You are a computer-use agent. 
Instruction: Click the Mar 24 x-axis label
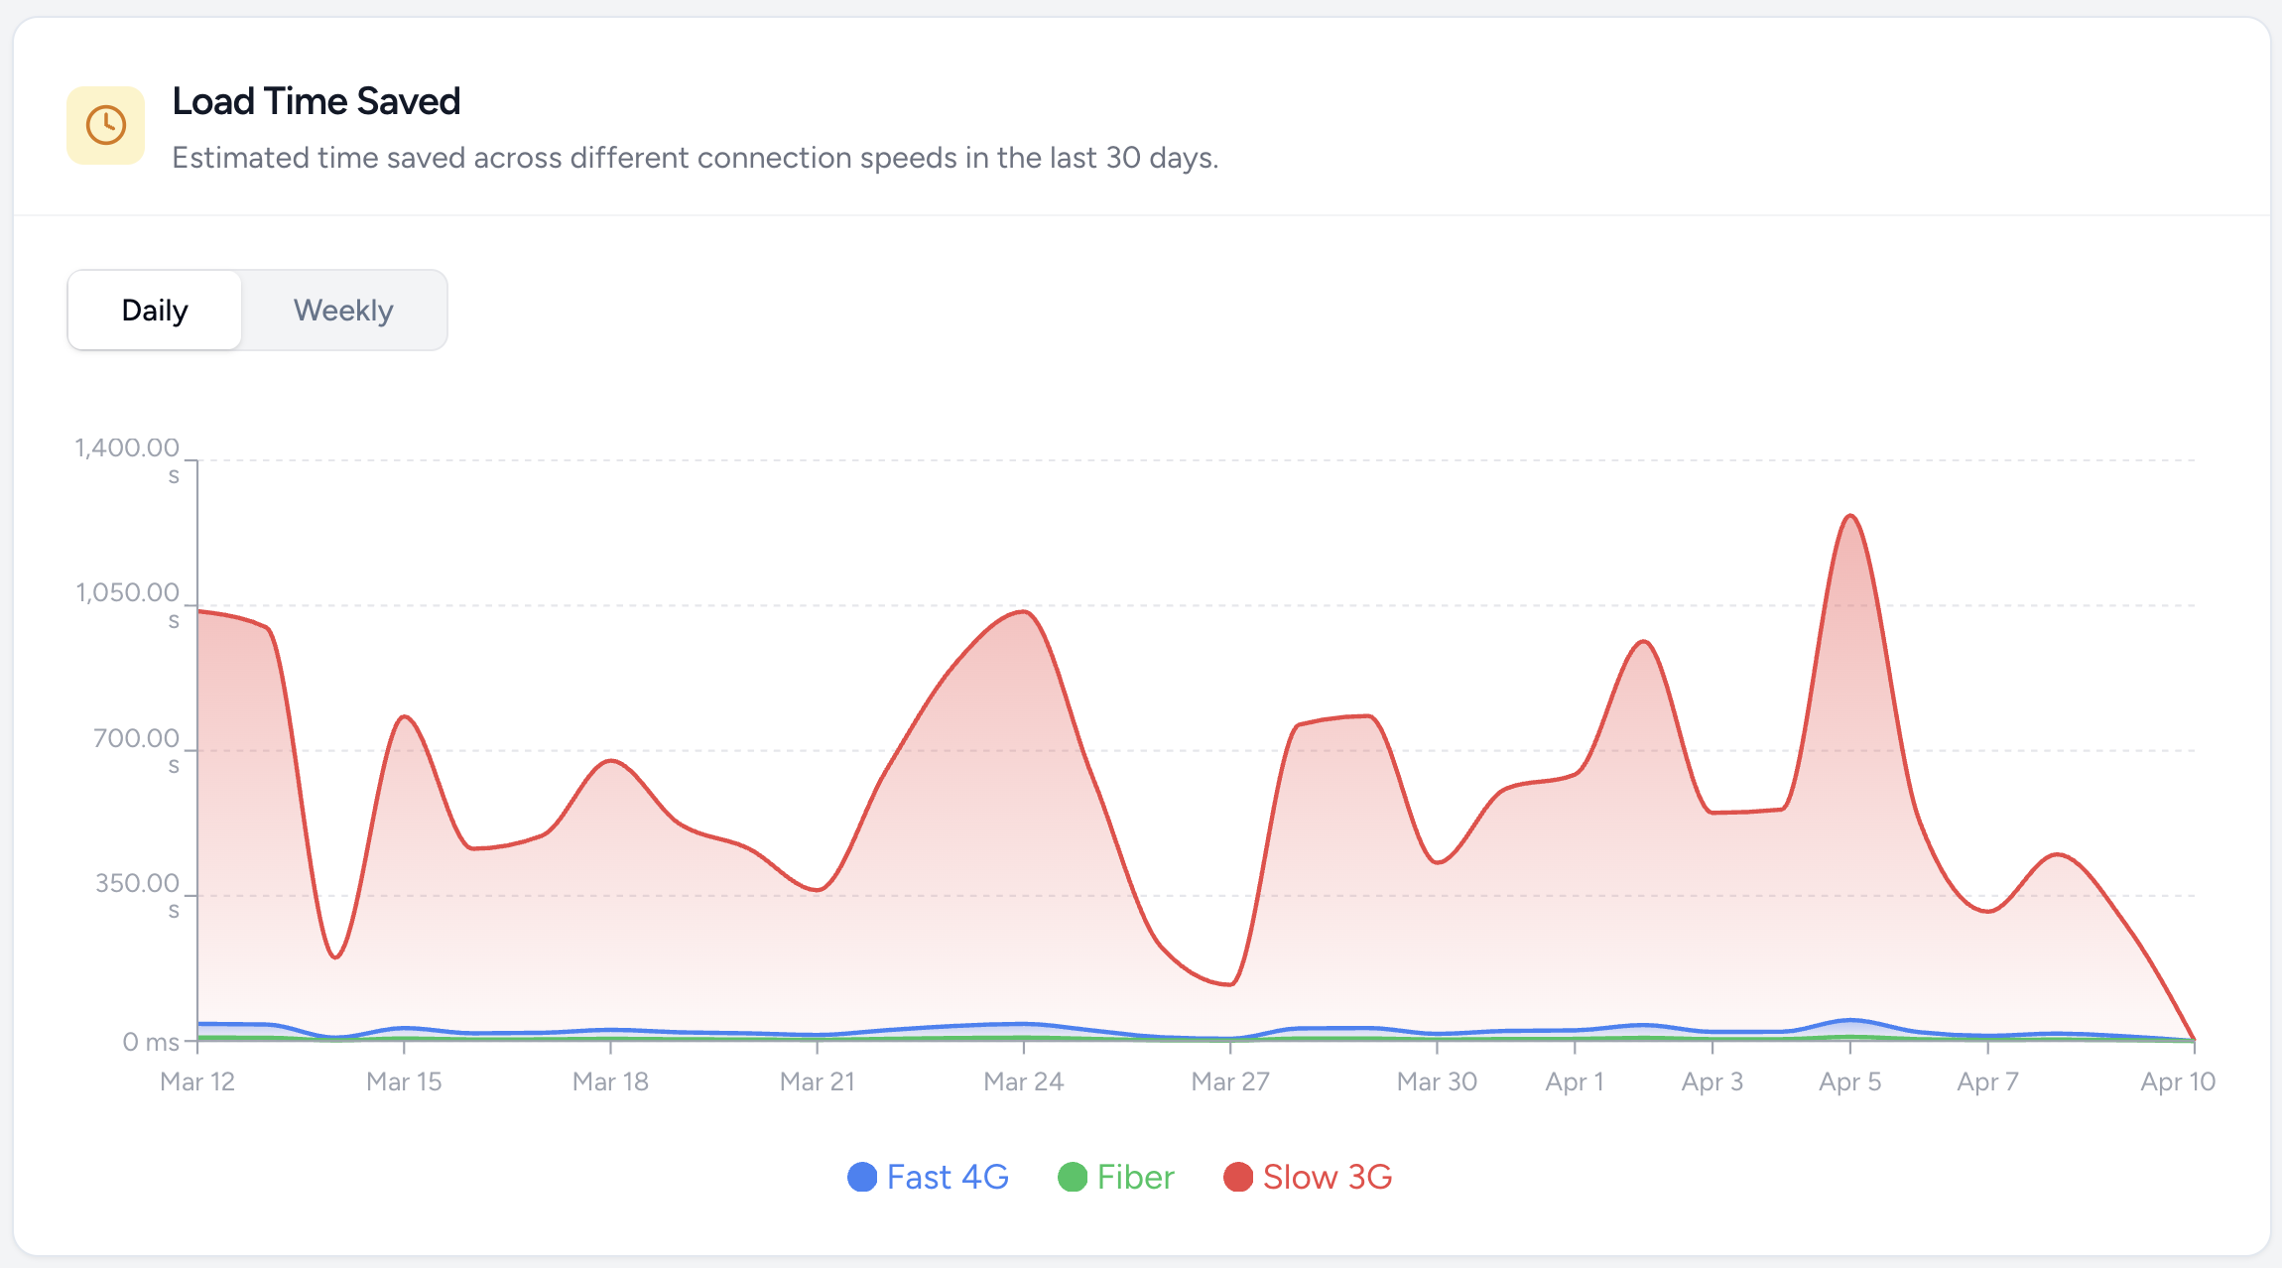pos(1023,1081)
